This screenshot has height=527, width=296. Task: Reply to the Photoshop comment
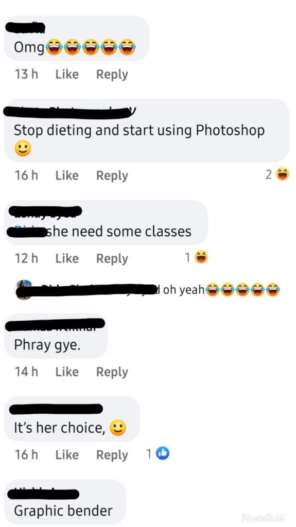pos(112,176)
